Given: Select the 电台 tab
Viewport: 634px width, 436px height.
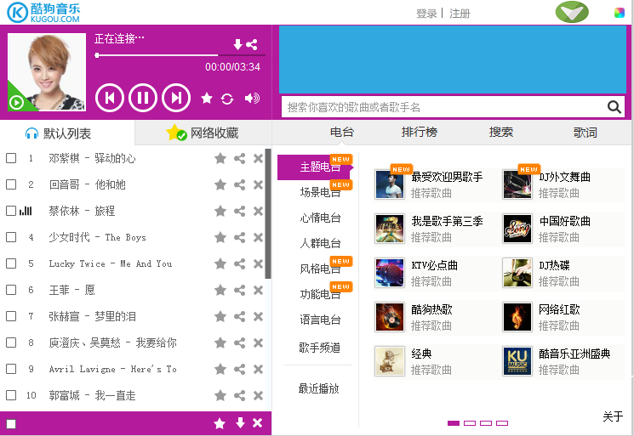Looking at the screenshot, I should [341, 132].
